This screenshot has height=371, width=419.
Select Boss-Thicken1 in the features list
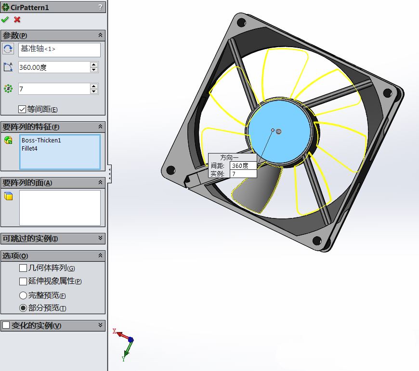click(x=41, y=140)
